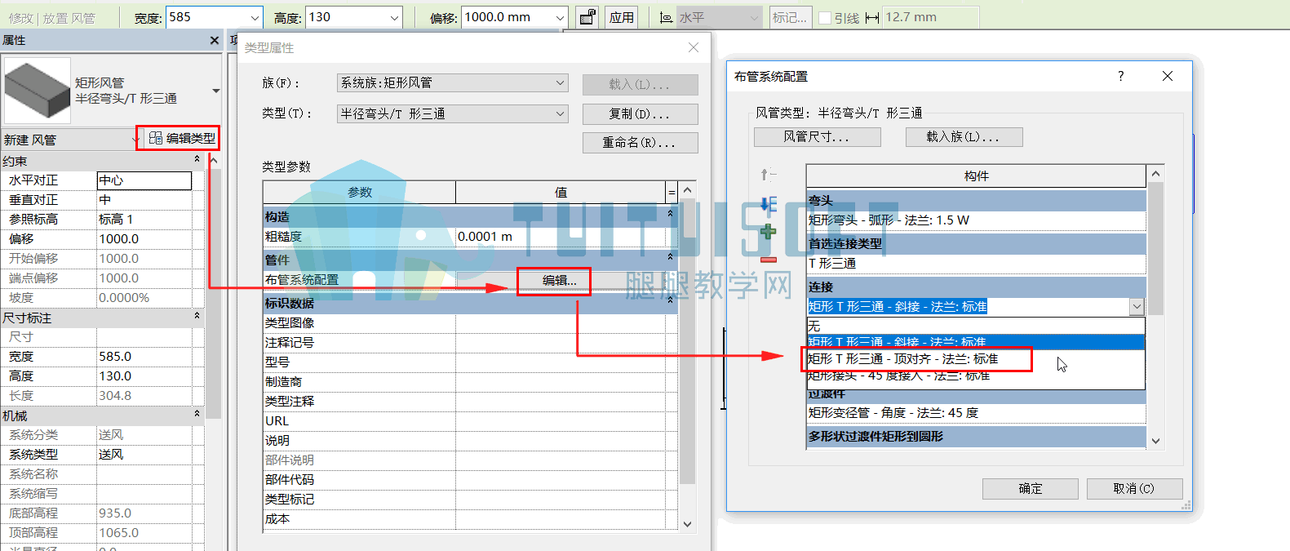Open the offset 1000.0 mm dropdown
1290x551 pixels.
point(560,17)
